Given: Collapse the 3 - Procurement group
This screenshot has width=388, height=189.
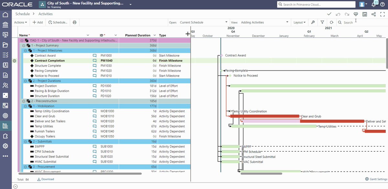Looking at the screenshot, I should click(x=26, y=167).
